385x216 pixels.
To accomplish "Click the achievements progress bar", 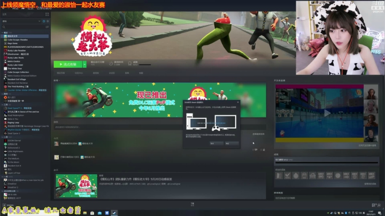I will point(327,163).
